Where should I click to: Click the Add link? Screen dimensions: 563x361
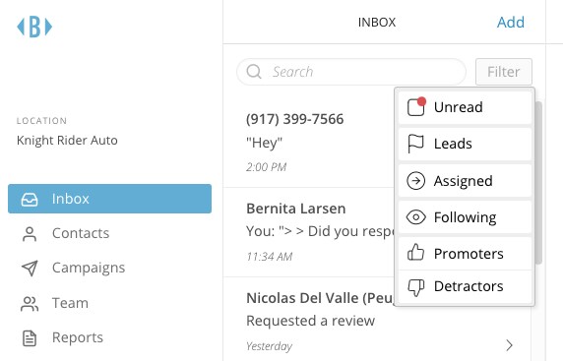tap(510, 23)
